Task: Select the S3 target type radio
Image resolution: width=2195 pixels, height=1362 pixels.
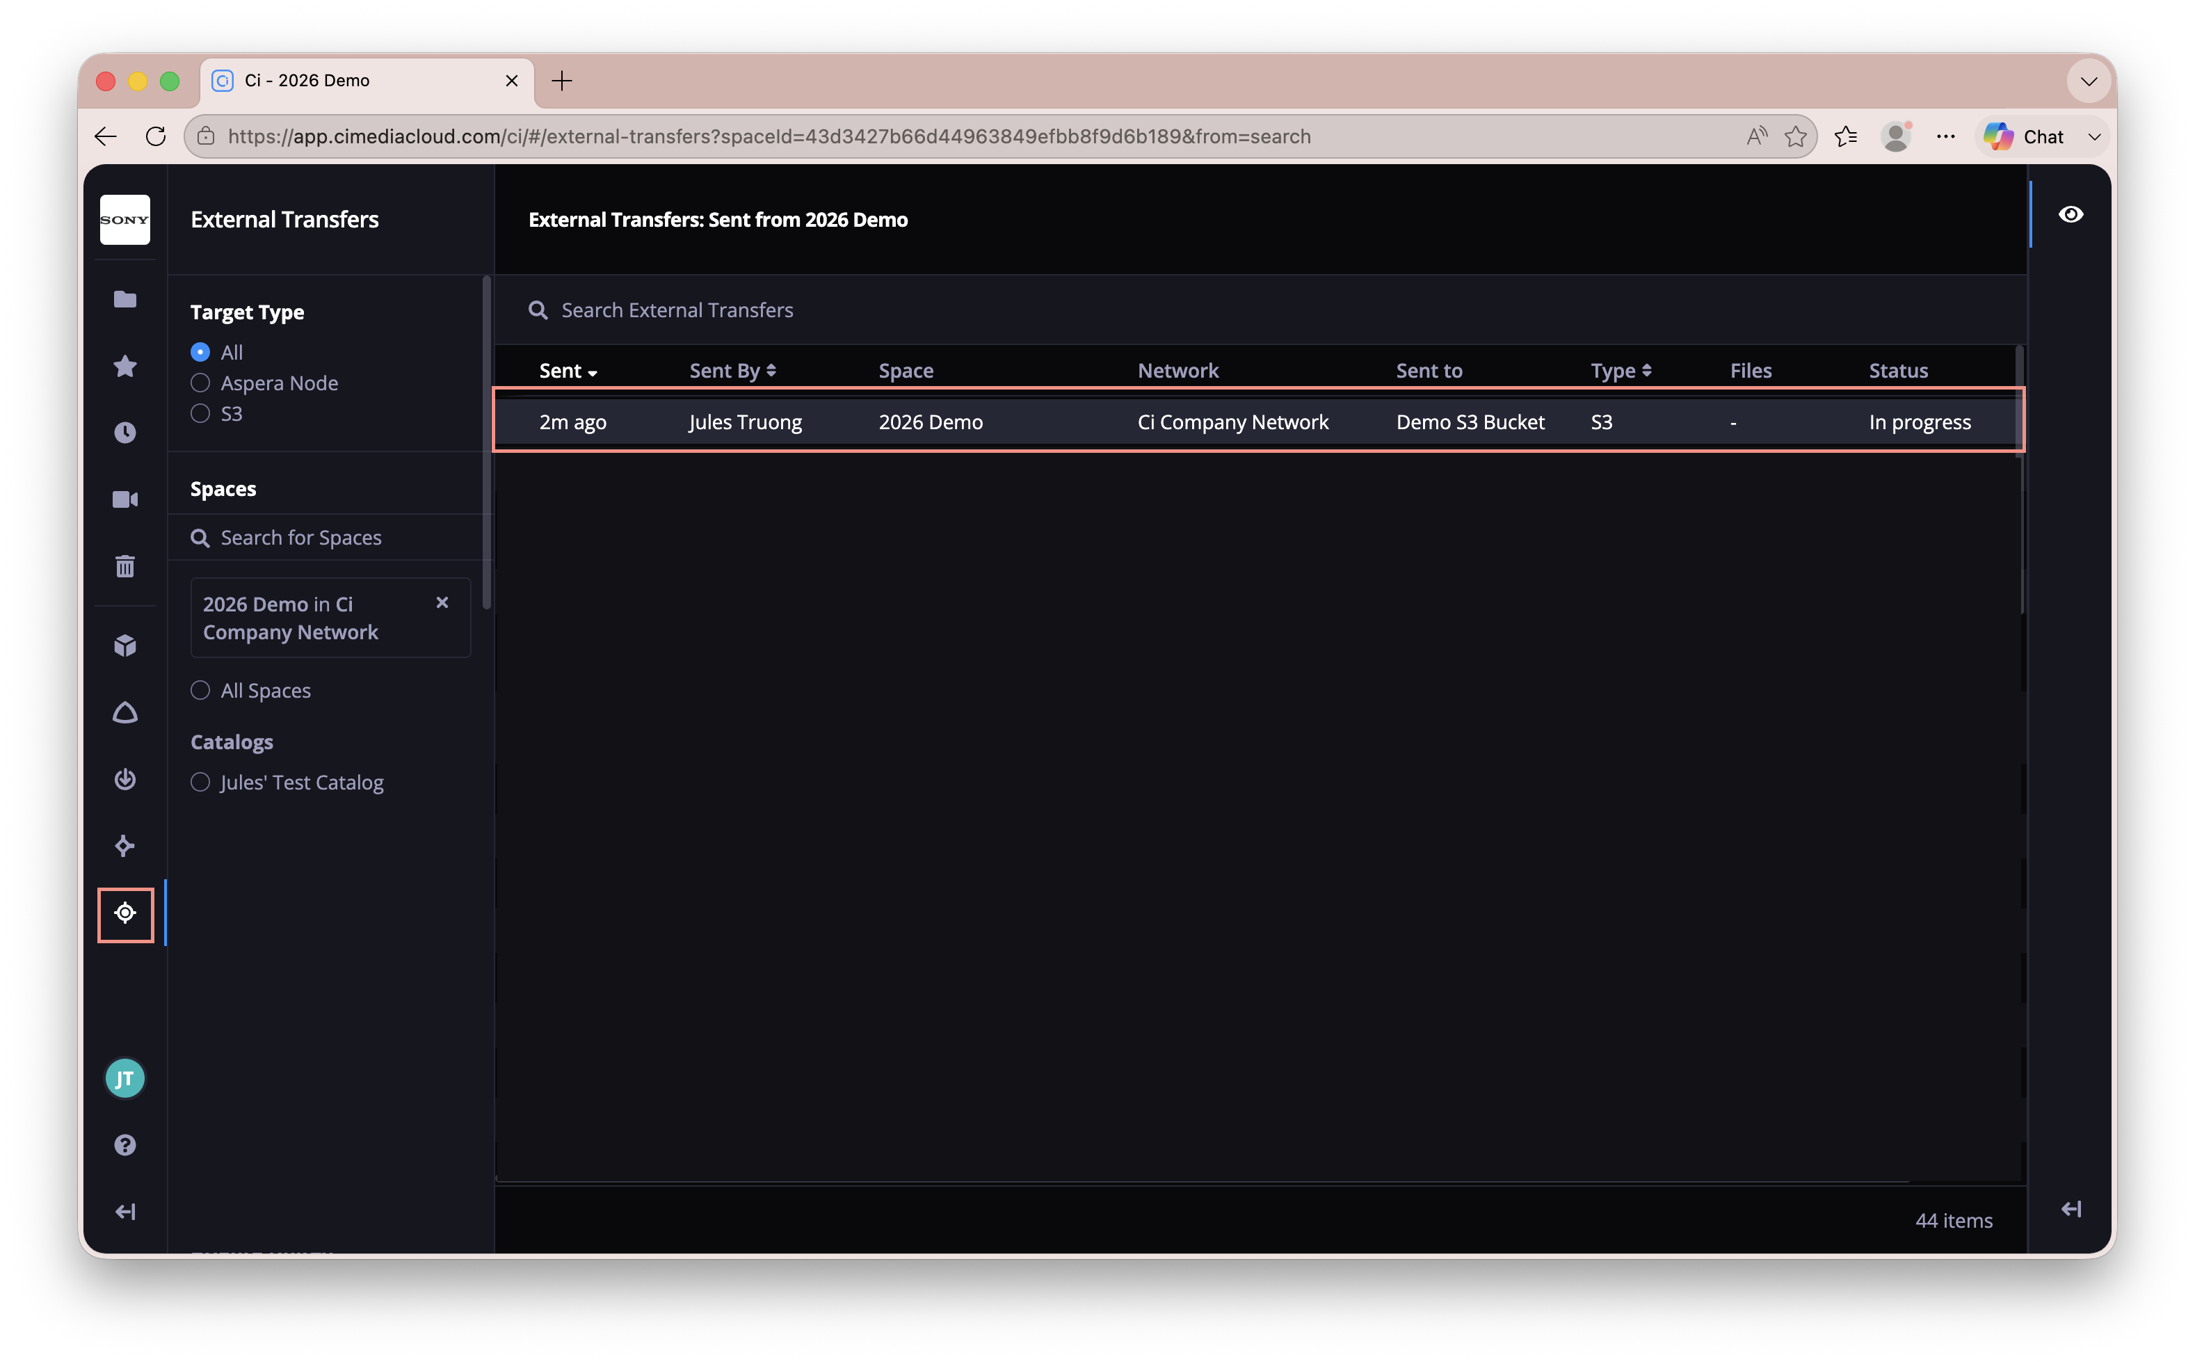Action: coord(216,413)
